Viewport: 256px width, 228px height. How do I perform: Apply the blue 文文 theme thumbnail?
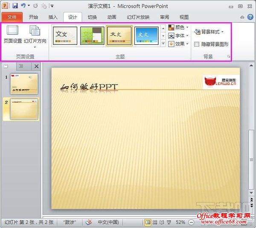tap(146, 35)
